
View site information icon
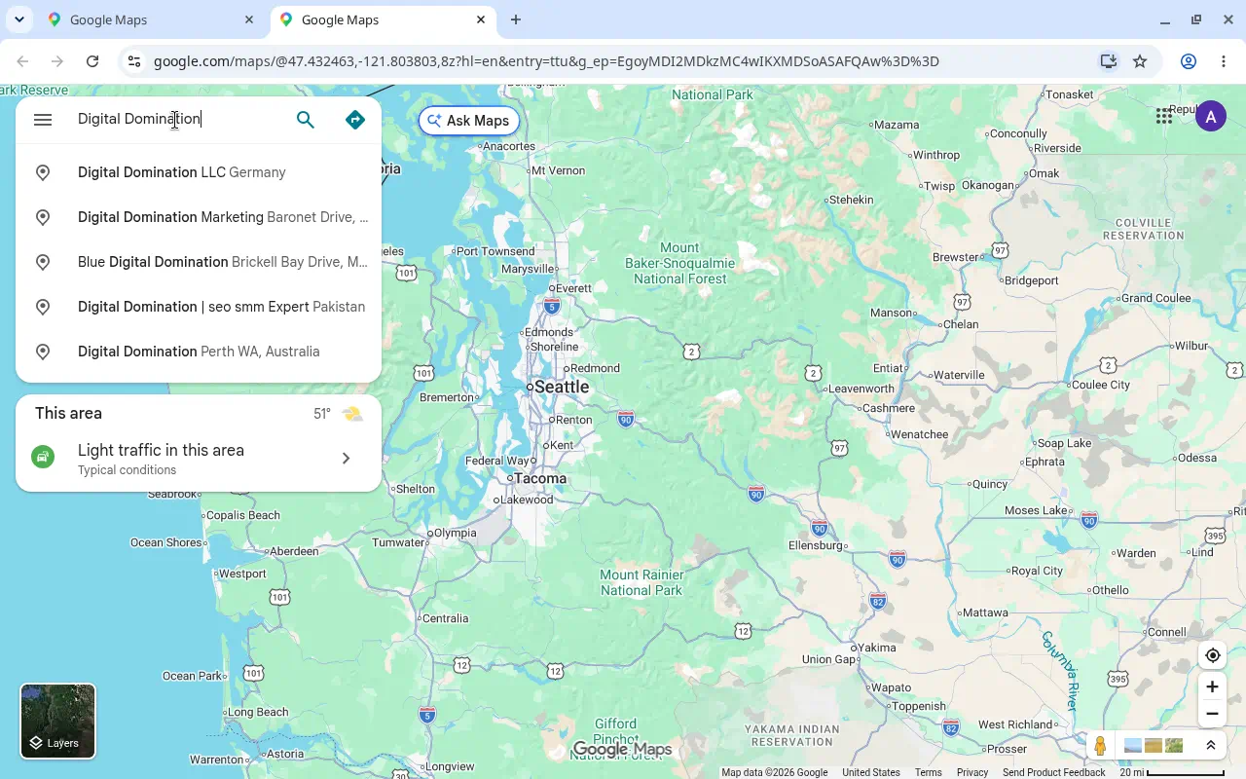point(134,61)
